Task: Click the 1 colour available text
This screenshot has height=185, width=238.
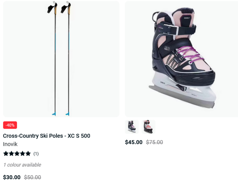Action: [22, 165]
